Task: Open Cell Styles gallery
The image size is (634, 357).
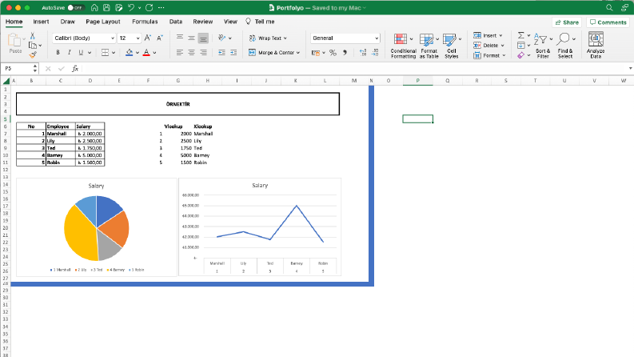Action: tap(451, 46)
